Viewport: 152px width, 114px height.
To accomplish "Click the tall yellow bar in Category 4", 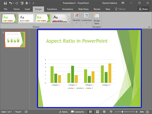I will point(110,73).
